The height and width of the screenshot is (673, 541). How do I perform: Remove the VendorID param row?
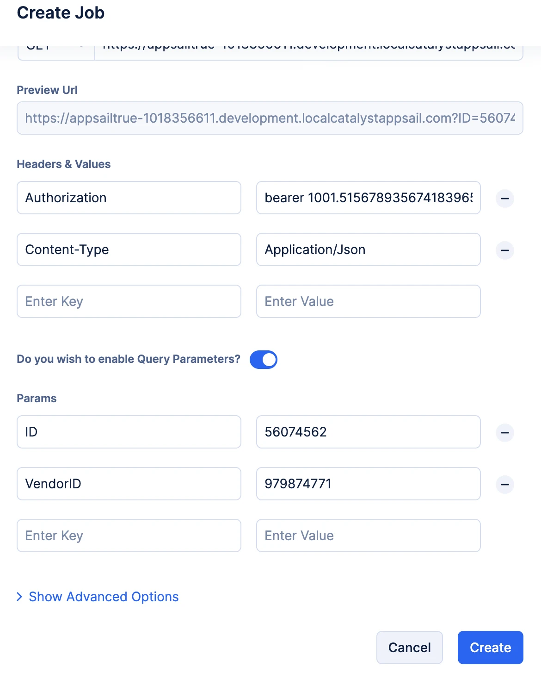click(x=504, y=485)
